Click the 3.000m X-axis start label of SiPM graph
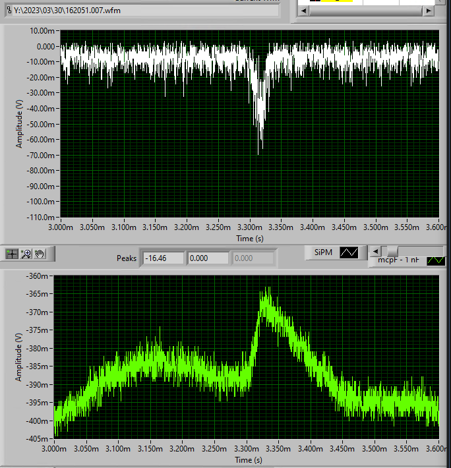The height and width of the screenshot is (468, 451). (61, 227)
